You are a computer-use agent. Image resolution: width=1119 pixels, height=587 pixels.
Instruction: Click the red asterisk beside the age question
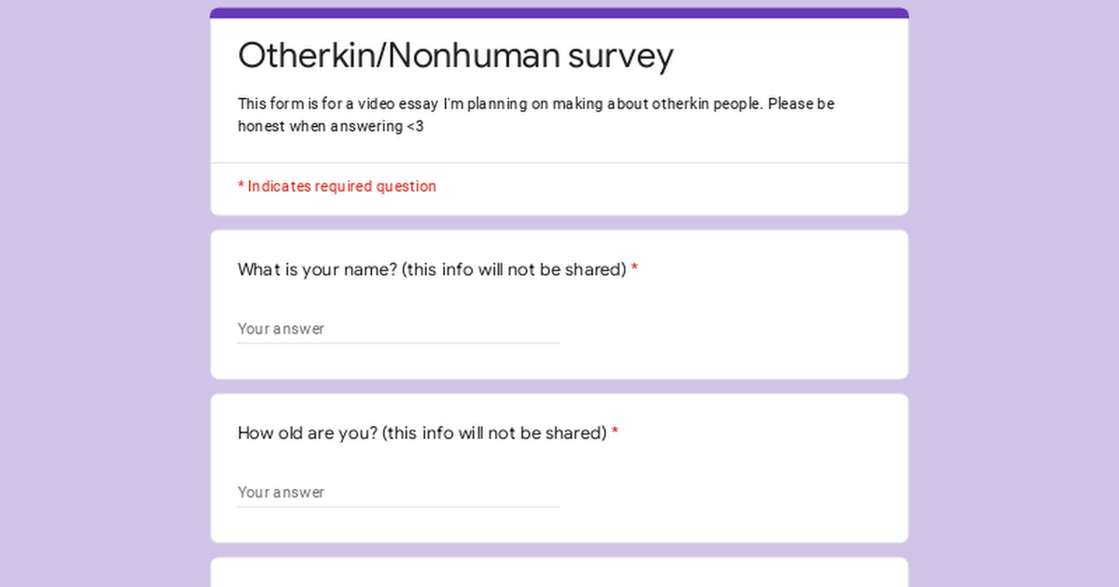615,433
